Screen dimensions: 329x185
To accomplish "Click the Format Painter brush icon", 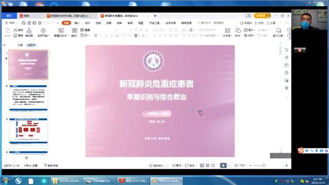I will click(x=29, y=31).
